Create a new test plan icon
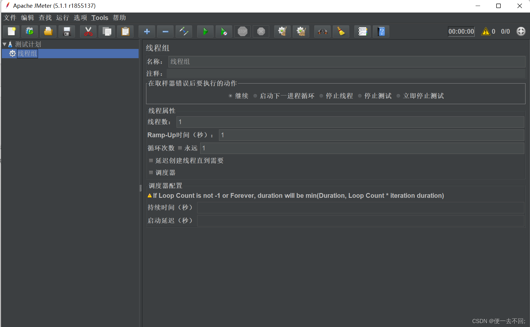The image size is (530, 327). coord(11,31)
